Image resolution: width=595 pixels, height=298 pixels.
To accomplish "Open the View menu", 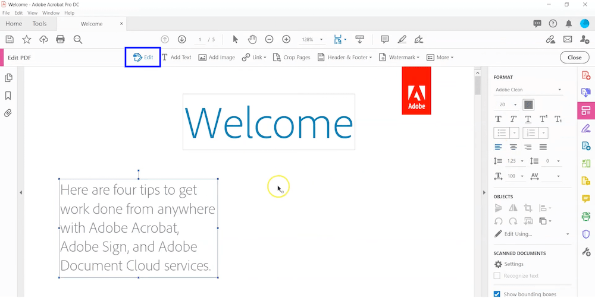I will (x=33, y=13).
